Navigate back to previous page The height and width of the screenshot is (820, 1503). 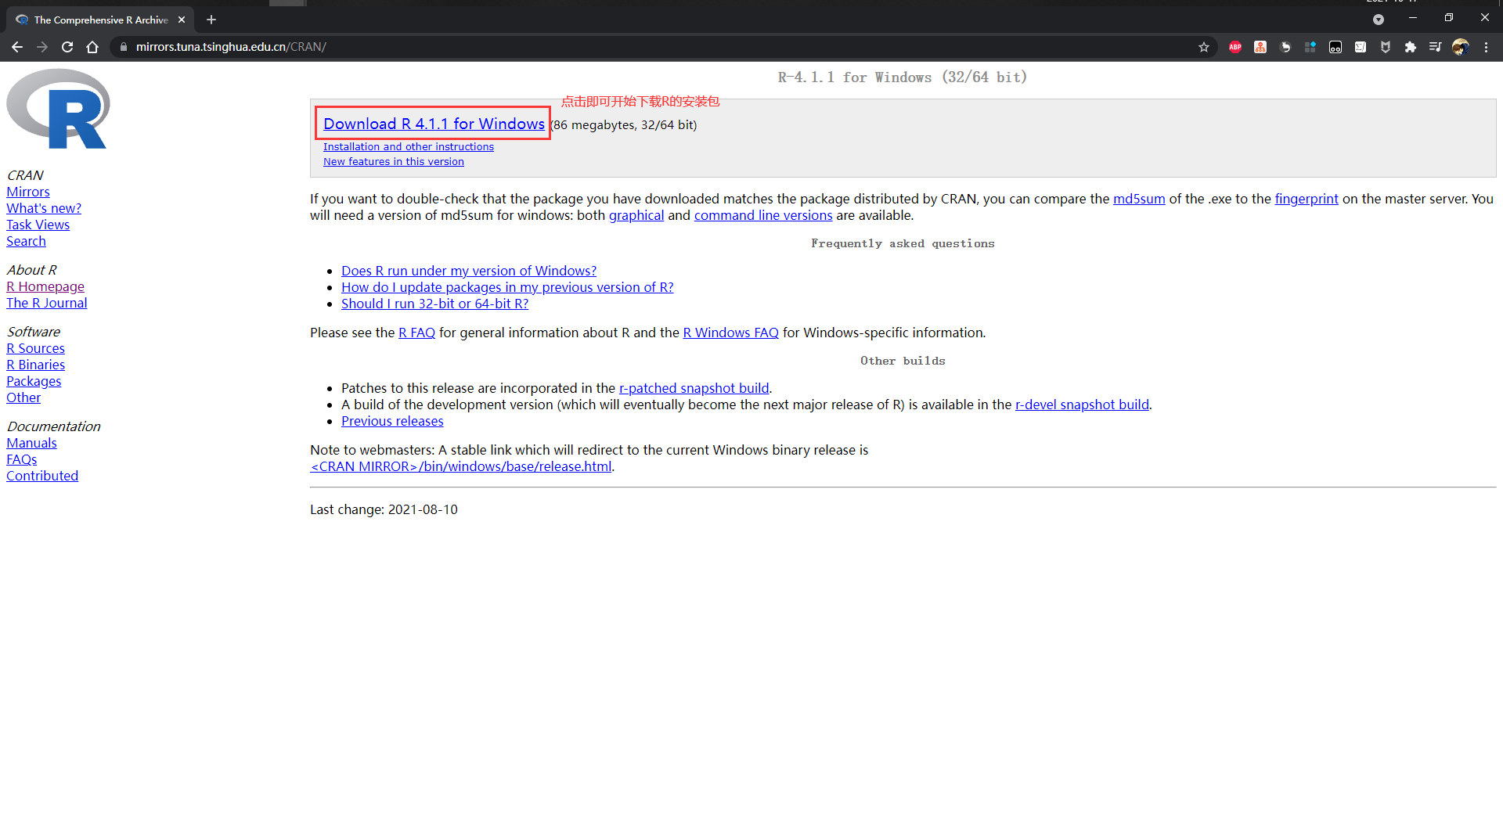[17, 47]
